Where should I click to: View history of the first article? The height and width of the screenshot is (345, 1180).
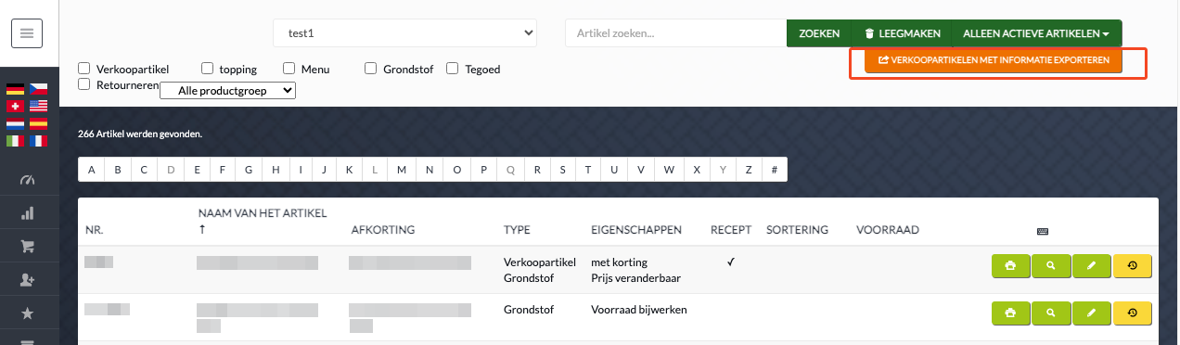[1132, 265]
